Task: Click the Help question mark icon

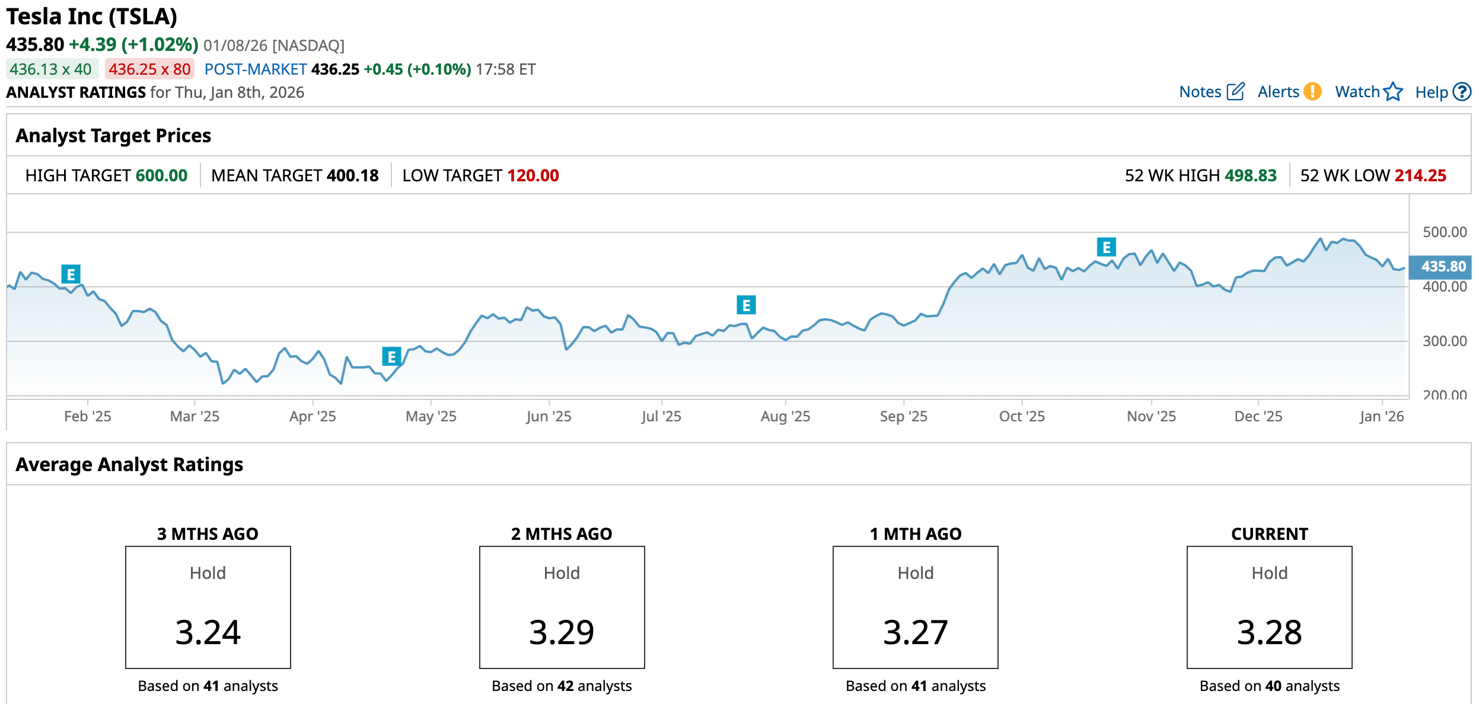Action: pyautogui.click(x=1462, y=92)
